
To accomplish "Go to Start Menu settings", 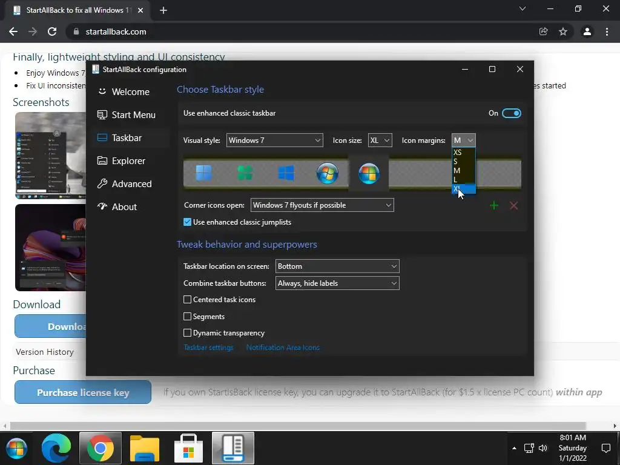I will [131, 114].
